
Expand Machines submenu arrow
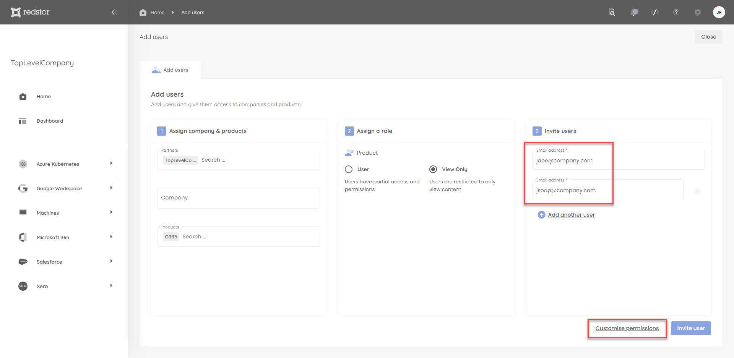[x=111, y=212]
